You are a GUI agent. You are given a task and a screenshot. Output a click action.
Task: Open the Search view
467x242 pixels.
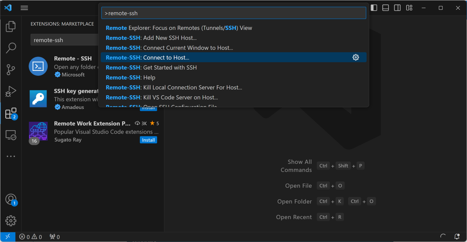pos(11,48)
